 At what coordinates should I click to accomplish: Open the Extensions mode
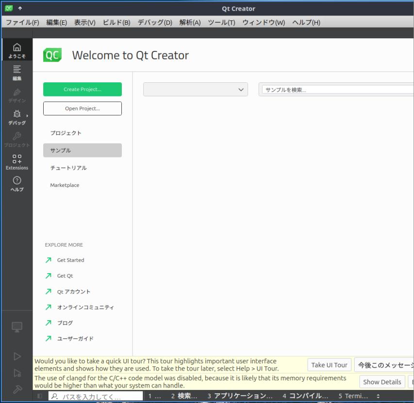click(17, 162)
